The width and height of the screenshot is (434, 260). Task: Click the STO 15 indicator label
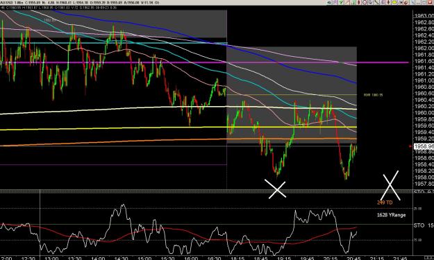pyautogui.click(x=424, y=225)
